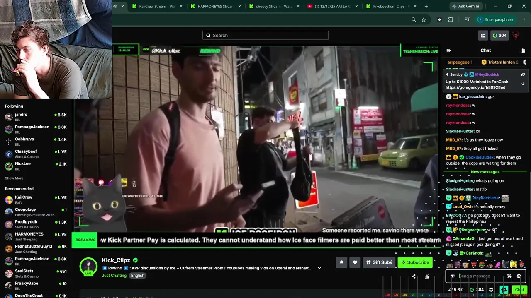Report the stream with the siren icon

pos(427,276)
